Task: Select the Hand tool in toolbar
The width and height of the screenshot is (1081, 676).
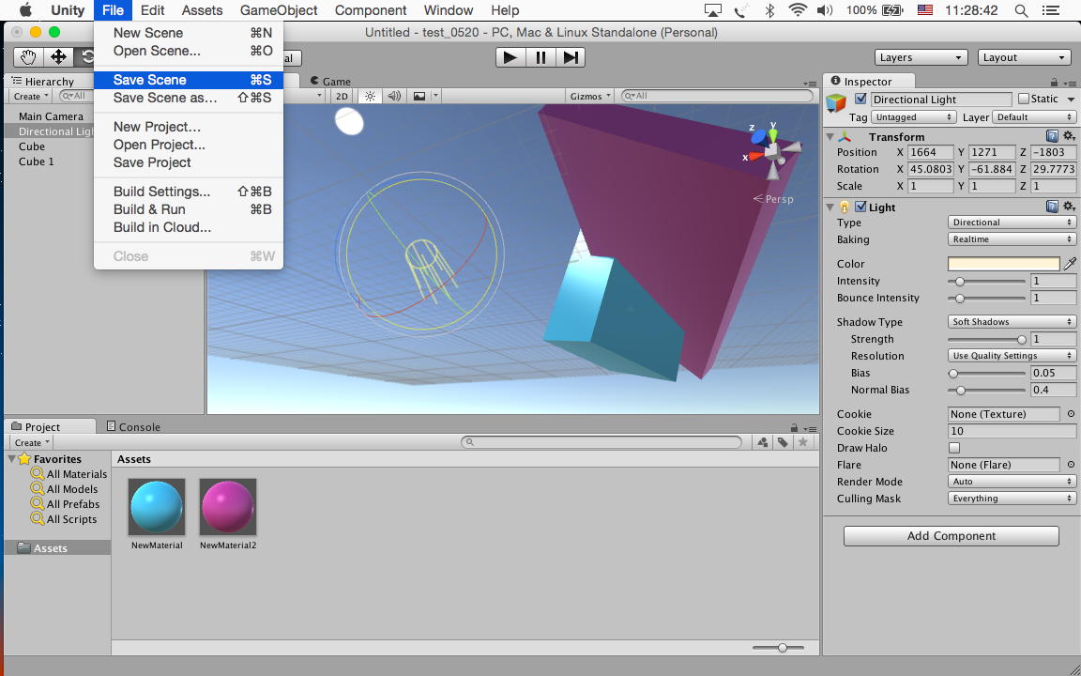Action: point(30,57)
